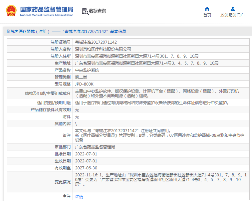Click the lightbulb icon beside 注
The width and height of the screenshot is (252, 201).
click(x=65, y=196)
